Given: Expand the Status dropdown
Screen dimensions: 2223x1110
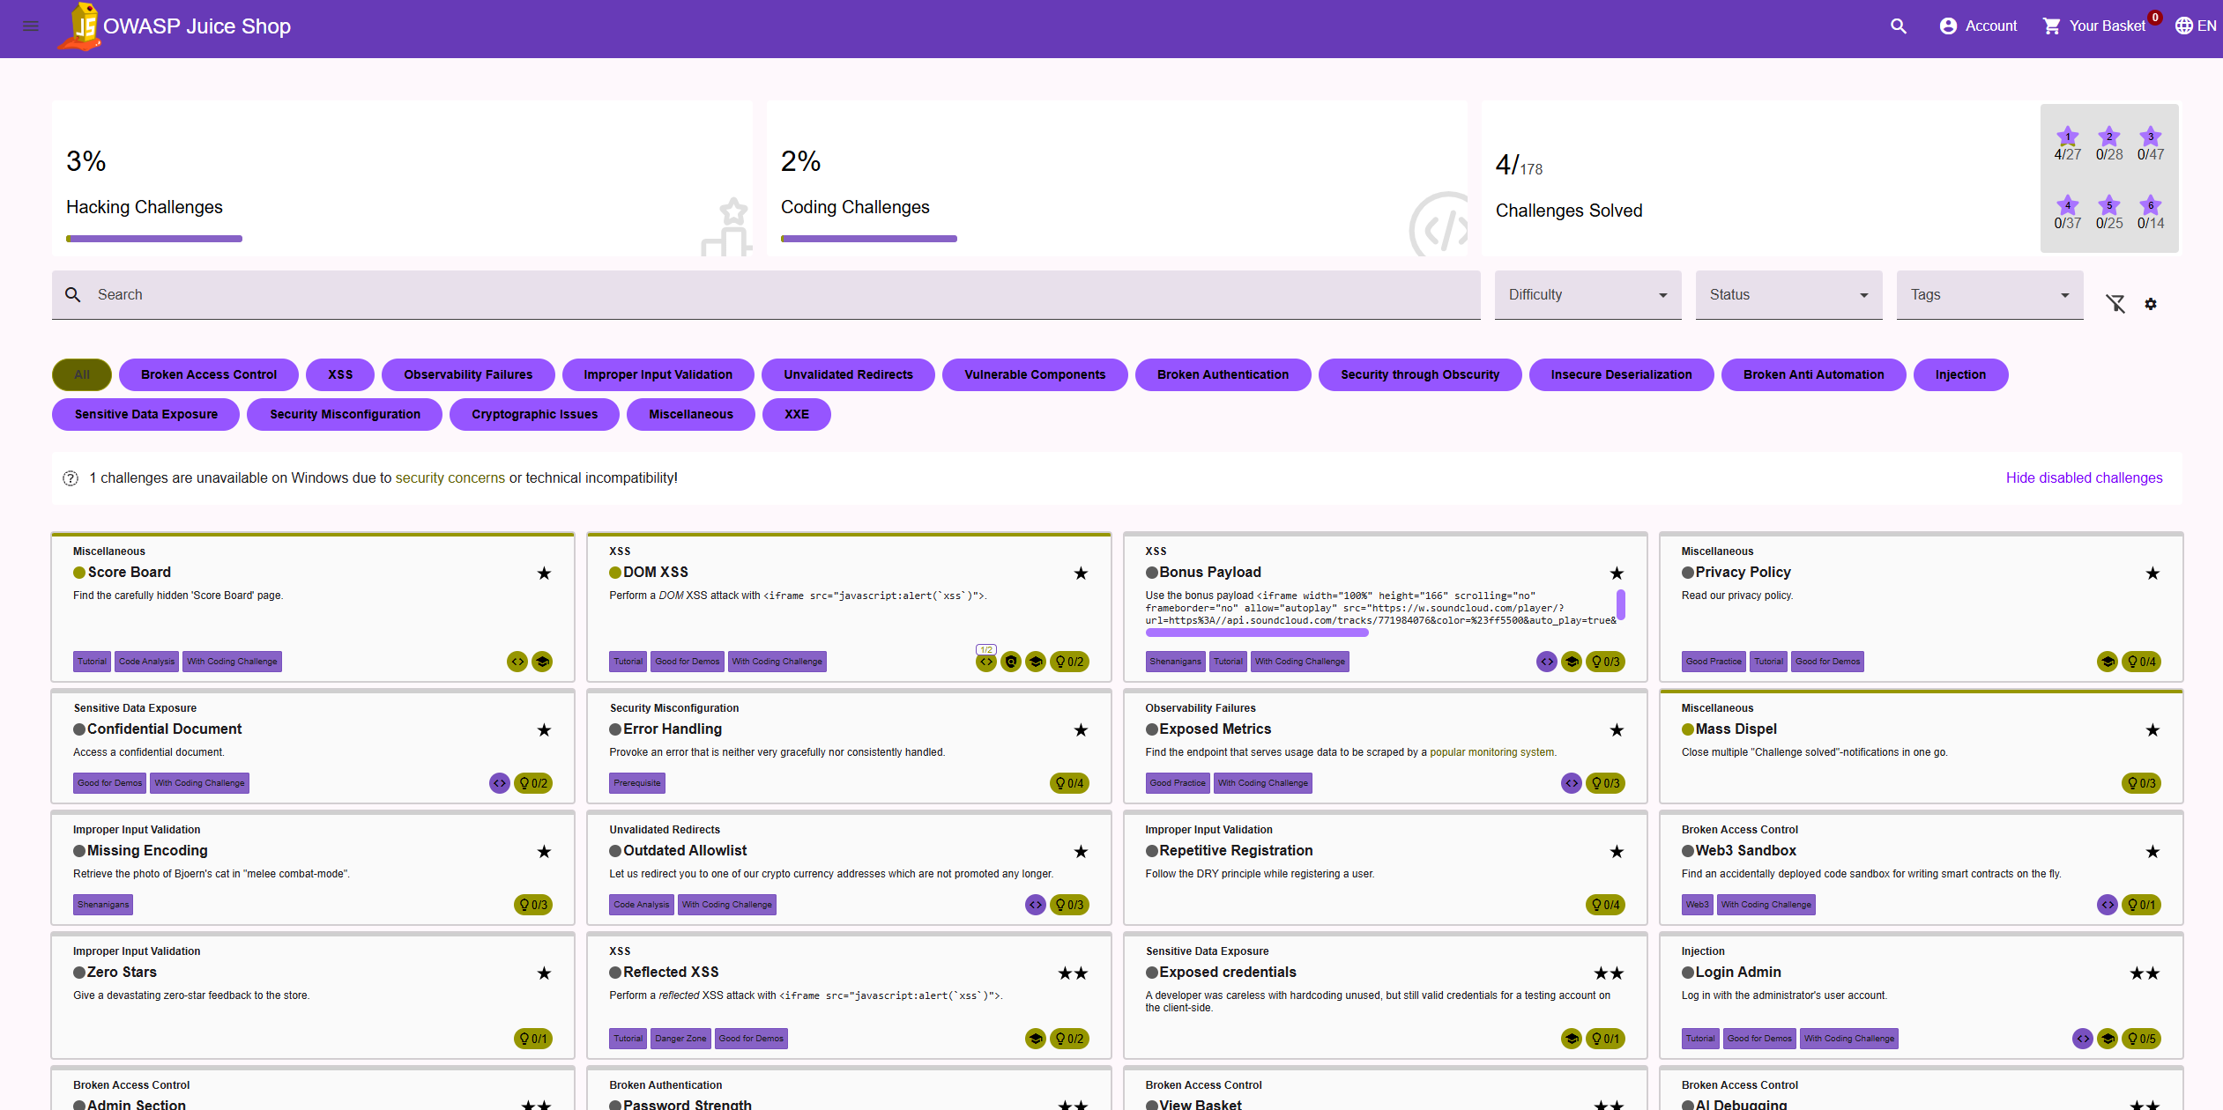Looking at the screenshot, I should click(x=1789, y=295).
